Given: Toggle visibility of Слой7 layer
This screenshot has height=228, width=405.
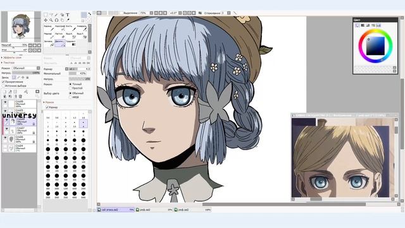Looking at the screenshot, I should [7, 129].
